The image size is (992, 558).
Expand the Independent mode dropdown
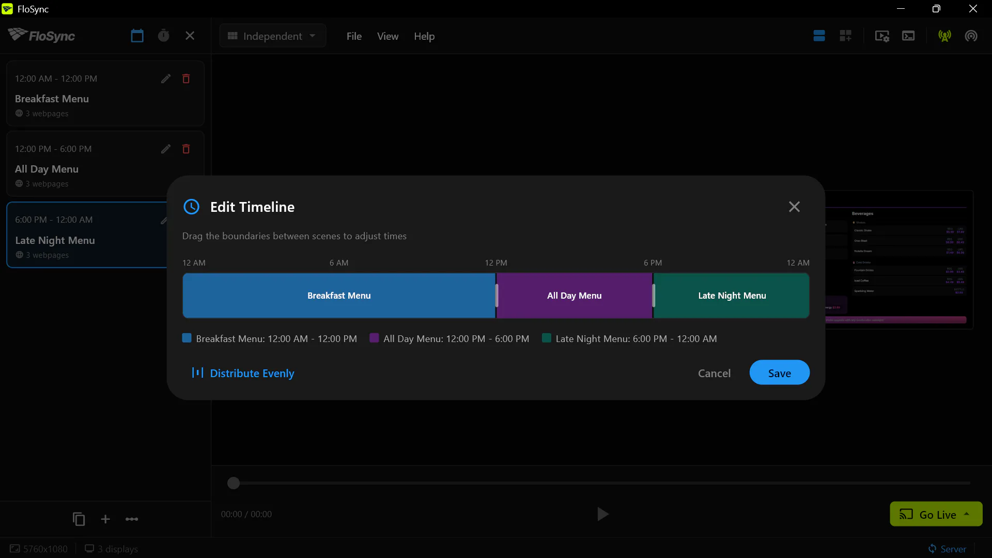[272, 36]
